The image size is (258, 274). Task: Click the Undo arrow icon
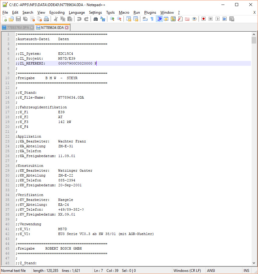(x=79, y=19)
